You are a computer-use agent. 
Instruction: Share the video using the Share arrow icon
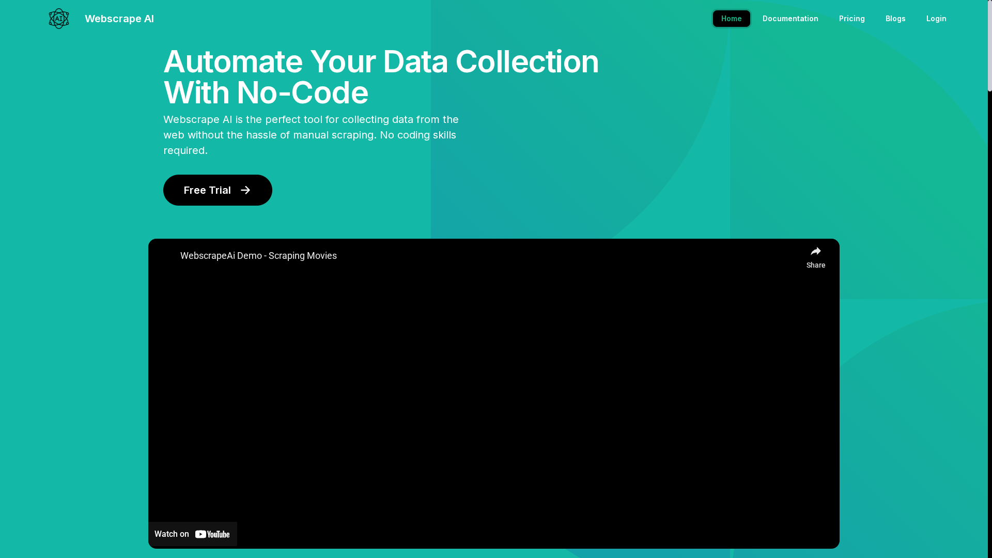click(x=816, y=252)
